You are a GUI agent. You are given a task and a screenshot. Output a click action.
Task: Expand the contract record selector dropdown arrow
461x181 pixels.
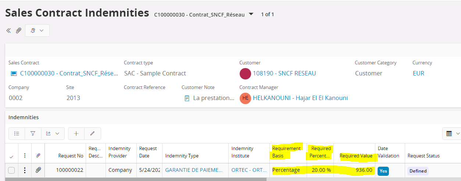251,14
